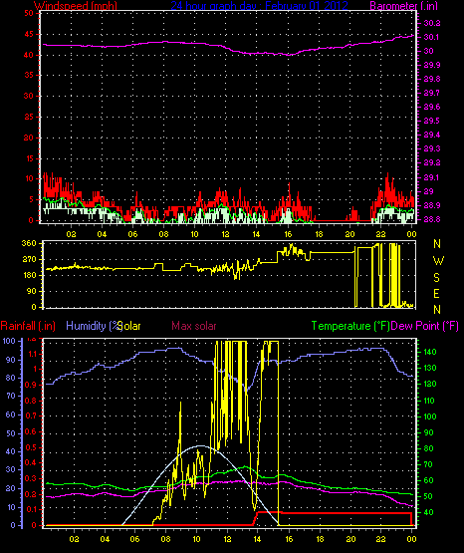Click the 15 mark on windspeed axis

point(29,158)
